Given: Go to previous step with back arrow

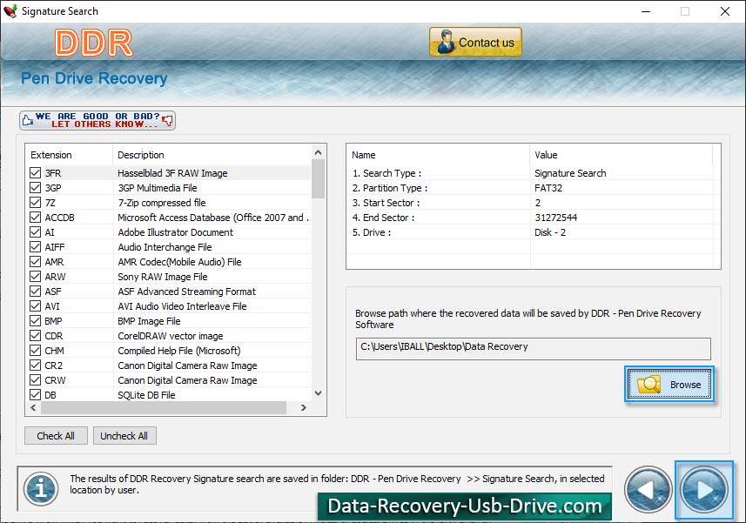Looking at the screenshot, I should point(648,489).
